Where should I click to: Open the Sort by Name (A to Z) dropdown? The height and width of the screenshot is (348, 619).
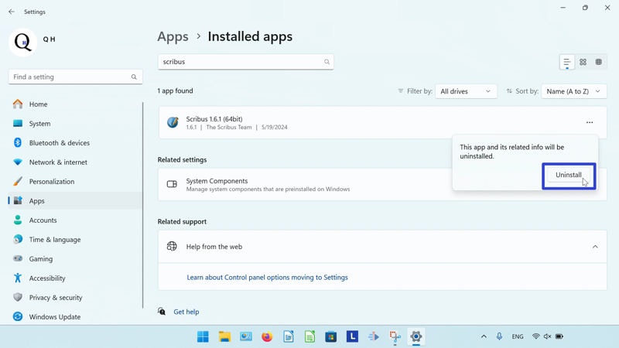(573, 91)
